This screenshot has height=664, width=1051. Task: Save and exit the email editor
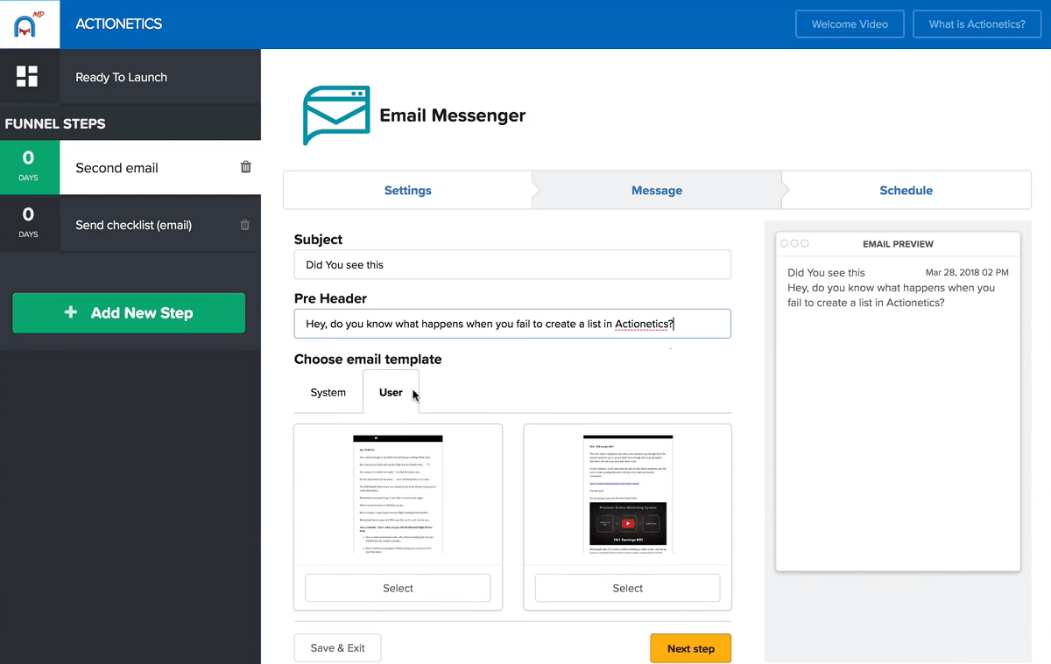click(337, 648)
